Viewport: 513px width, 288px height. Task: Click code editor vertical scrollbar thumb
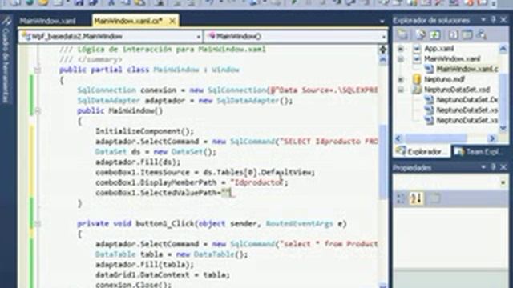click(x=382, y=162)
